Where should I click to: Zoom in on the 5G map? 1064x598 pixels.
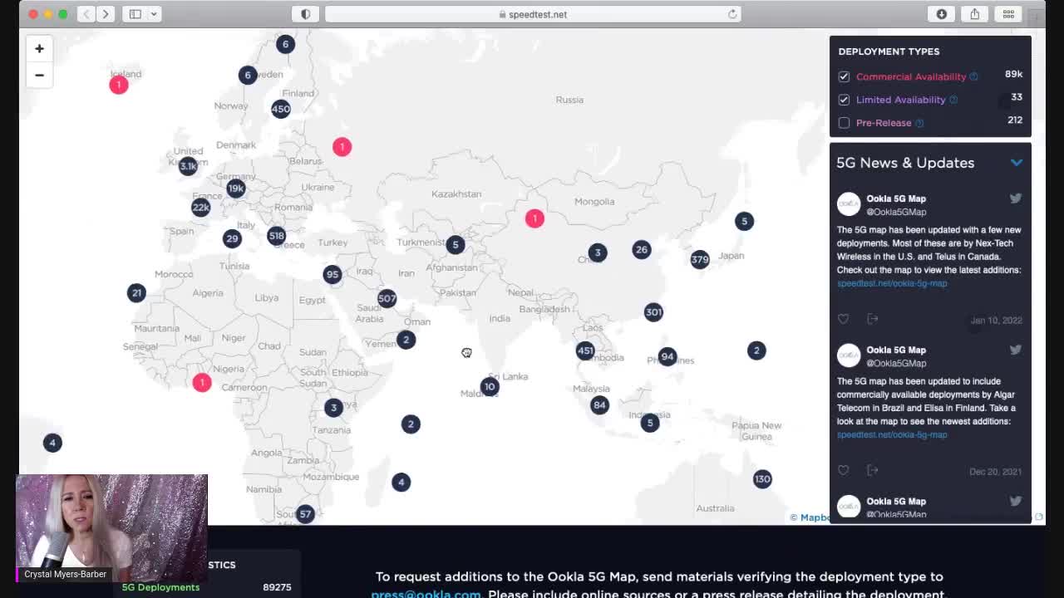pos(39,49)
